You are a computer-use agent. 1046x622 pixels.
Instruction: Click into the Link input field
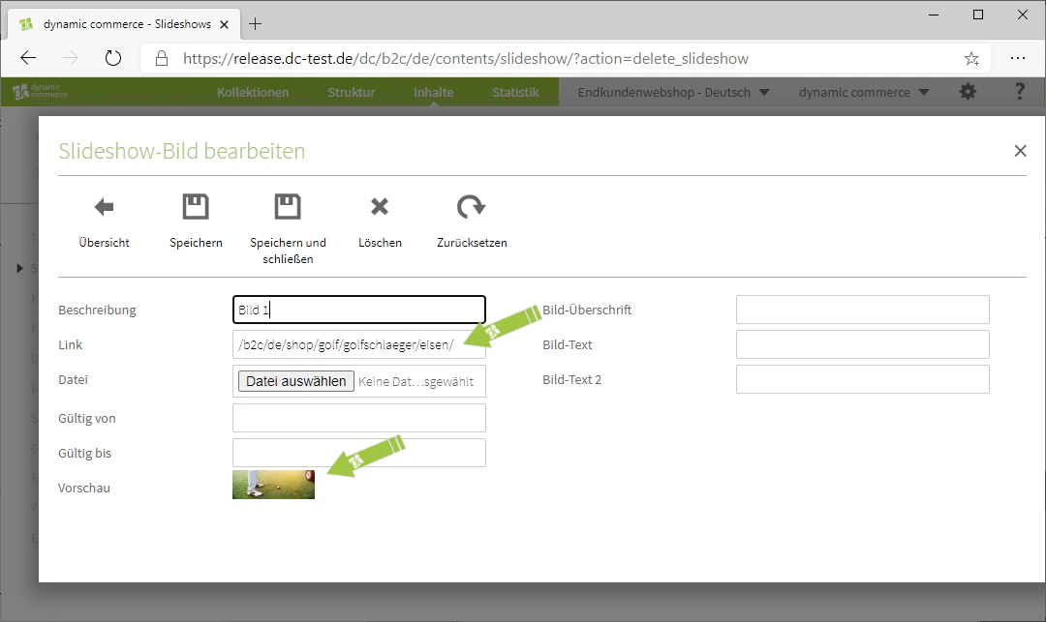pyautogui.click(x=359, y=344)
